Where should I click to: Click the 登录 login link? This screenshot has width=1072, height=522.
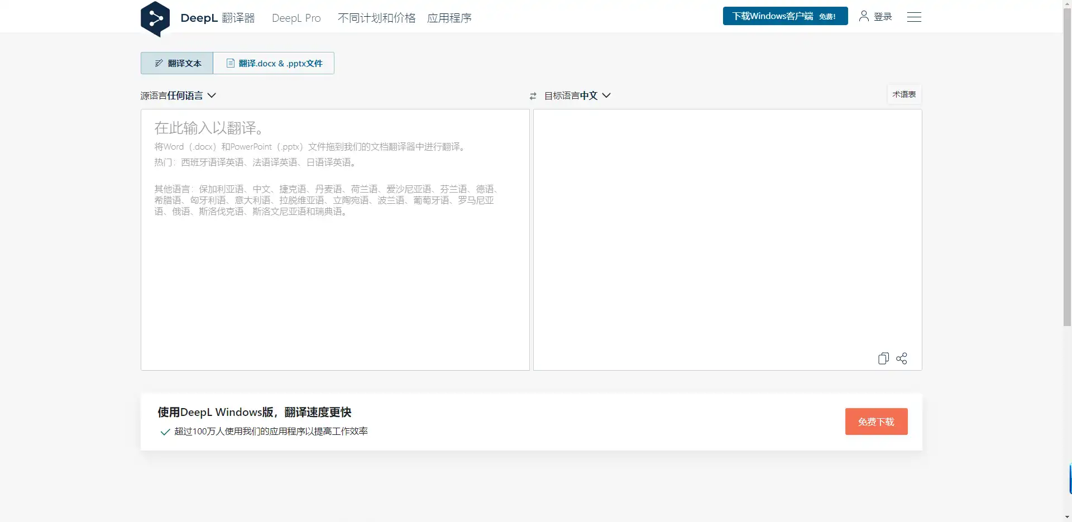click(x=883, y=17)
